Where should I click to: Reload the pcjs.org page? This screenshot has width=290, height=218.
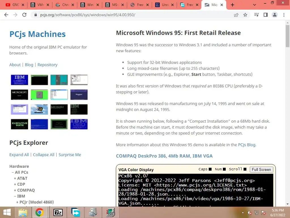[24, 15]
